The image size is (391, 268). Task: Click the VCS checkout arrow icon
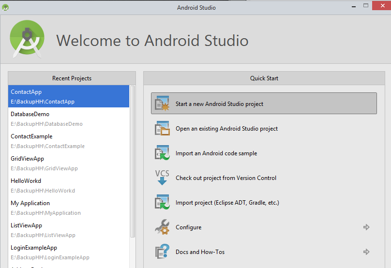point(162,177)
